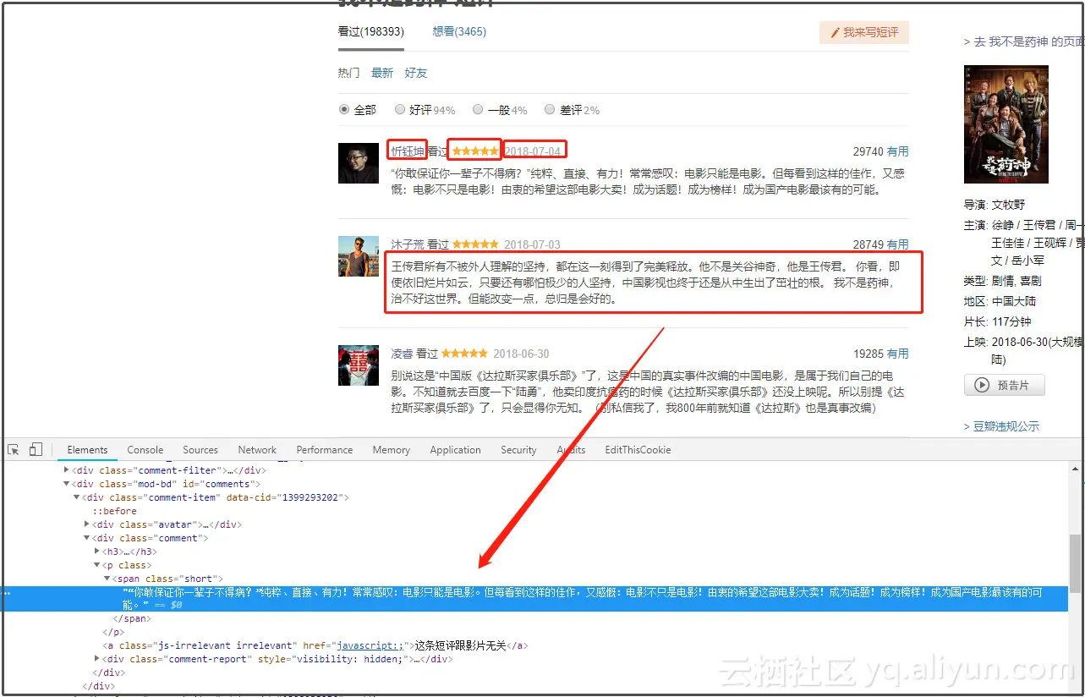The height and width of the screenshot is (697, 1085).
Task: Click 片长 value 117分钟
Action: pos(1011,321)
